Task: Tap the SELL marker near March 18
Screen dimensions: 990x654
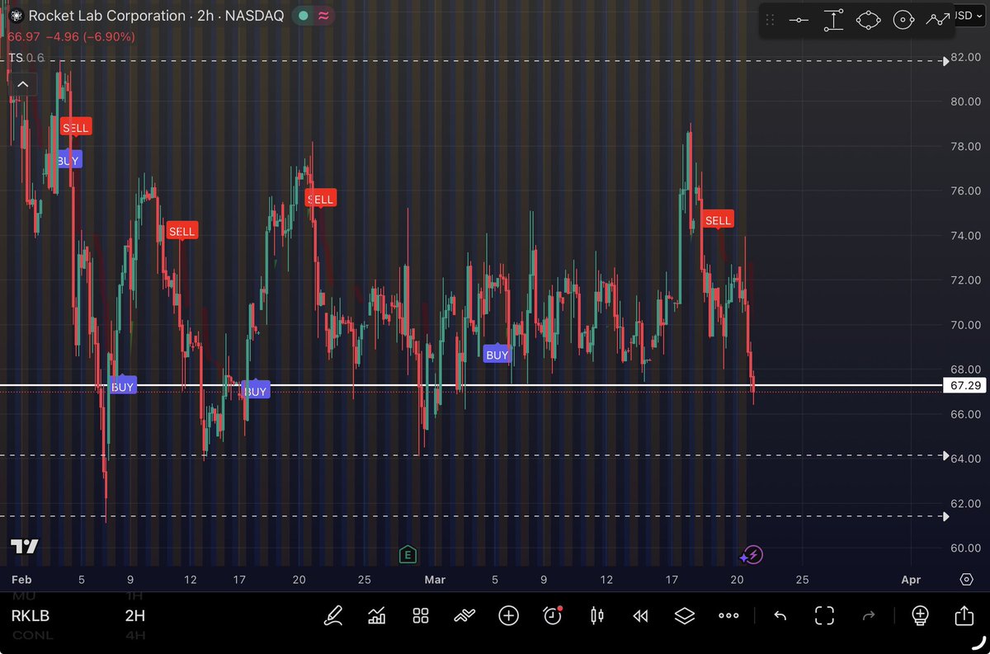Action: click(x=718, y=220)
